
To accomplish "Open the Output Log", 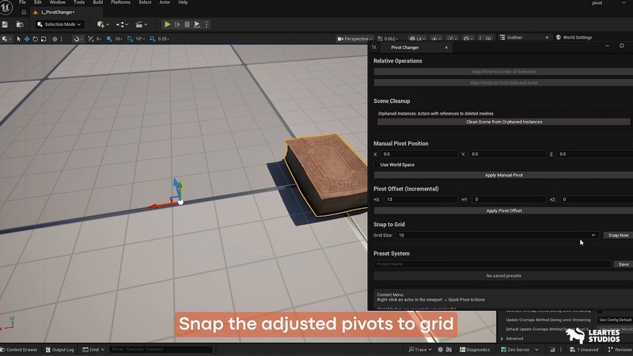I will (60, 349).
